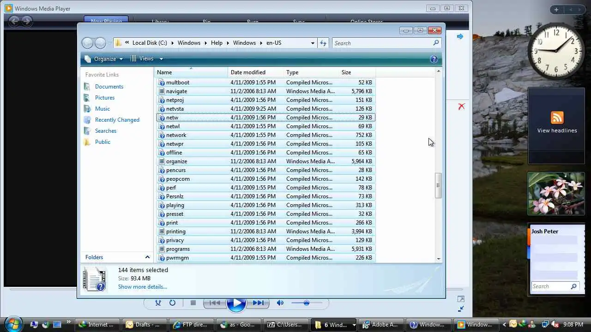
Task: Sort by the Size column header
Action: [357, 72]
